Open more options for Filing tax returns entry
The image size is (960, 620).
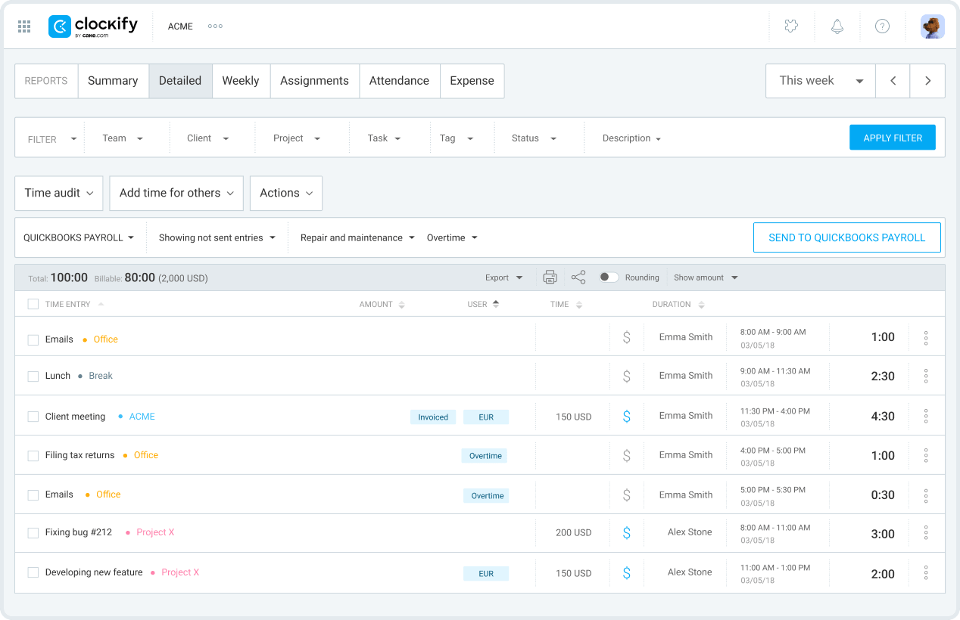[926, 455]
